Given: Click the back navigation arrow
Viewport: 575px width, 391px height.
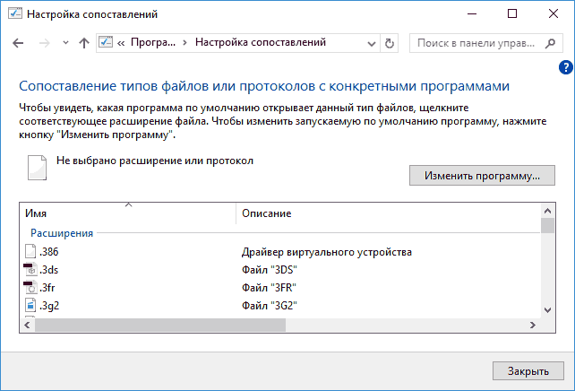Looking at the screenshot, I should 19,43.
